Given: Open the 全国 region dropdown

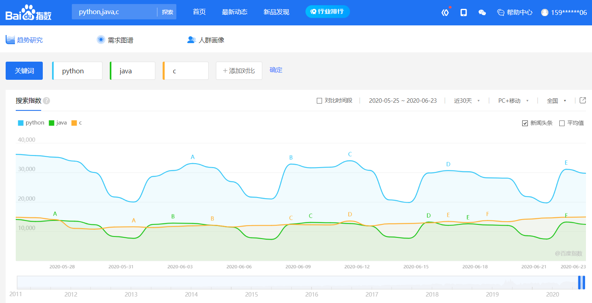Looking at the screenshot, I should click(556, 101).
